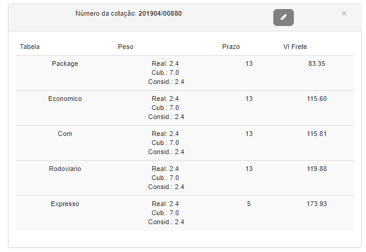Click the 83.35 freight value
Image resolution: width=366 pixels, height=252 pixels.
tap(316, 63)
